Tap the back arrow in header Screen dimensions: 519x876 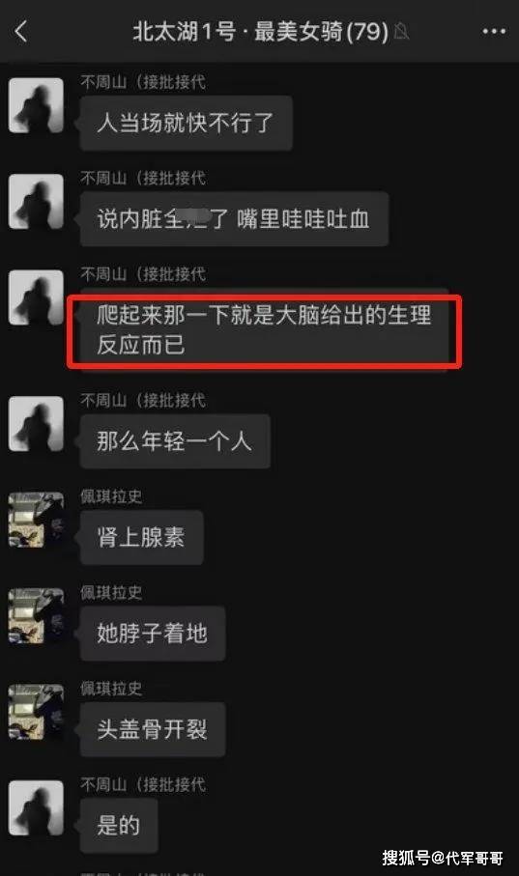pyautogui.click(x=20, y=31)
